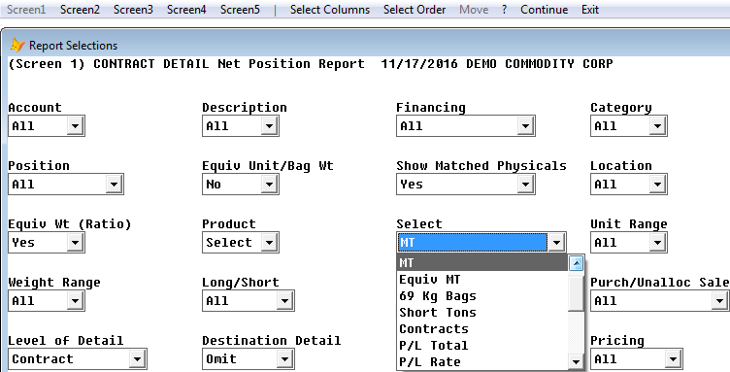The width and height of the screenshot is (730, 372).
Task: Click the Report Selections star icon
Action: click(x=17, y=45)
